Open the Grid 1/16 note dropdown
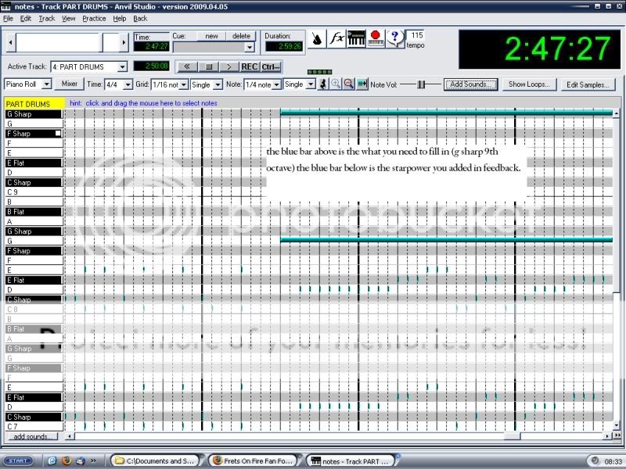 [183, 84]
